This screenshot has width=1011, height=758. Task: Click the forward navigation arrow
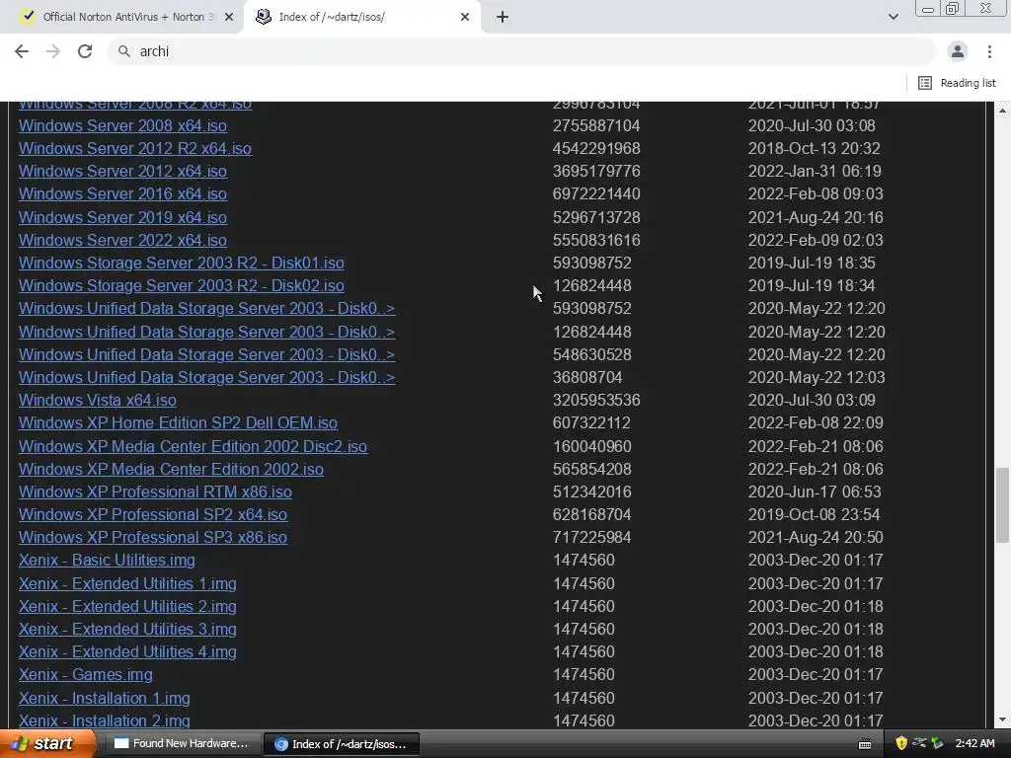(x=53, y=51)
